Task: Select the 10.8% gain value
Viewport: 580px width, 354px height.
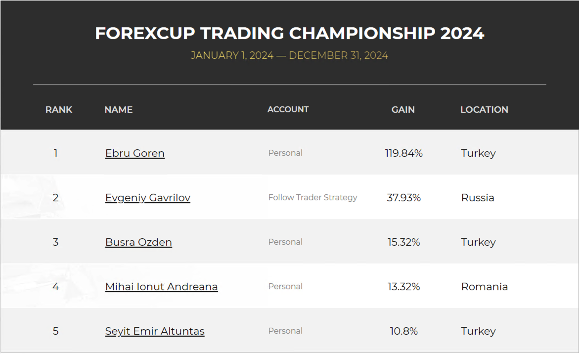Action: click(x=403, y=331)
